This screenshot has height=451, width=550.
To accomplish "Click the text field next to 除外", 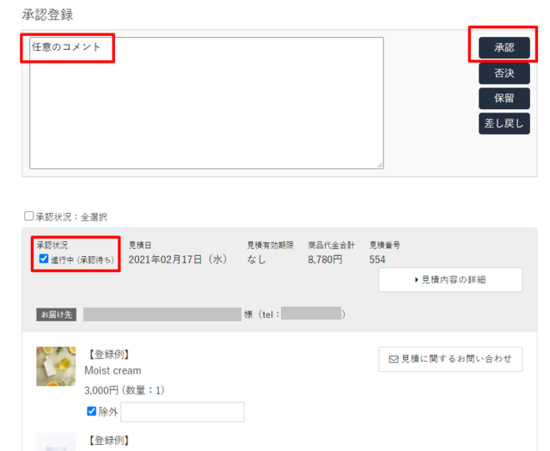I will 182,411.
